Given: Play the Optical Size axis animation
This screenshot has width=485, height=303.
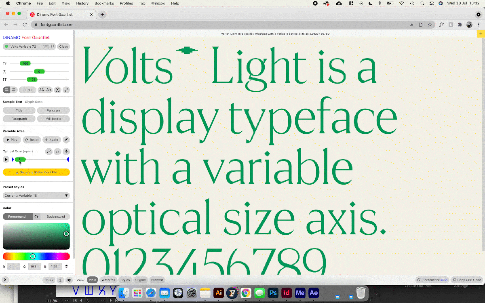Looking at the screenshot, I should [6, 160].
